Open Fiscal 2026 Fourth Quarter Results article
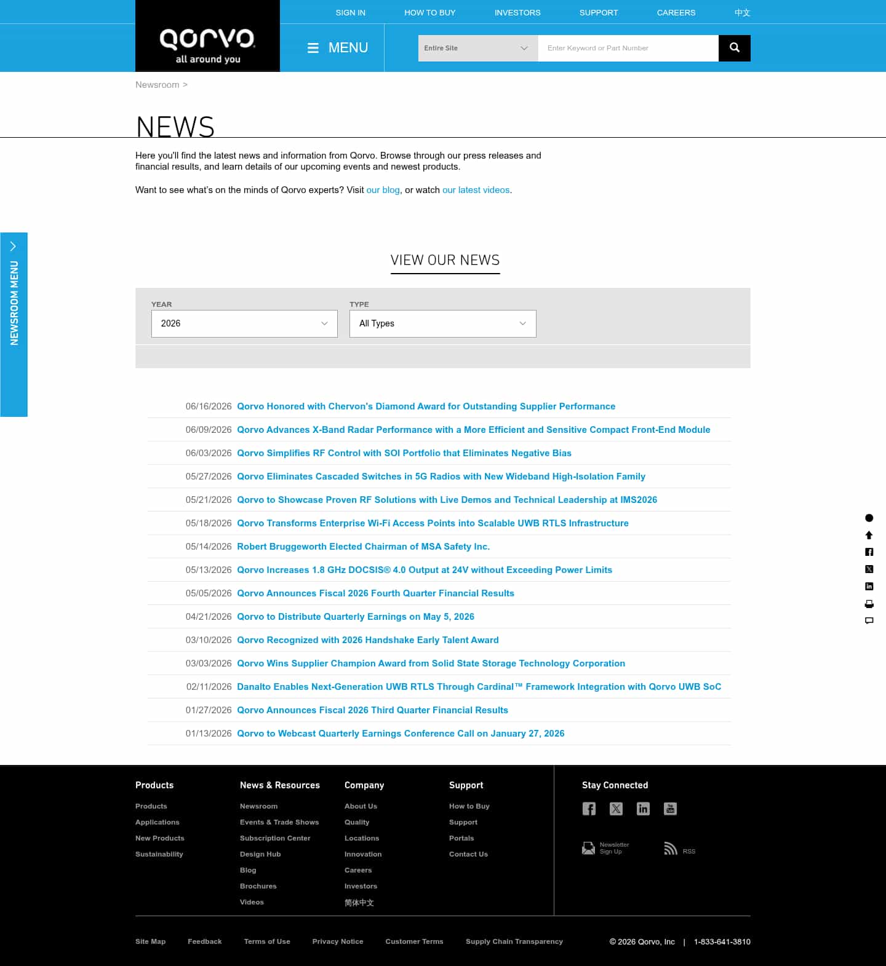Viewport: 886px width, 966px height. pyautogui.click(x=375, y=593)
